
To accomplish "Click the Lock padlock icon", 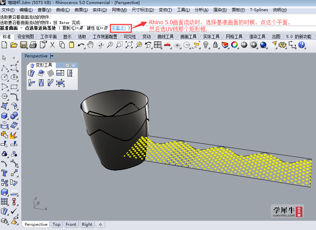I will tap(215, 45).
